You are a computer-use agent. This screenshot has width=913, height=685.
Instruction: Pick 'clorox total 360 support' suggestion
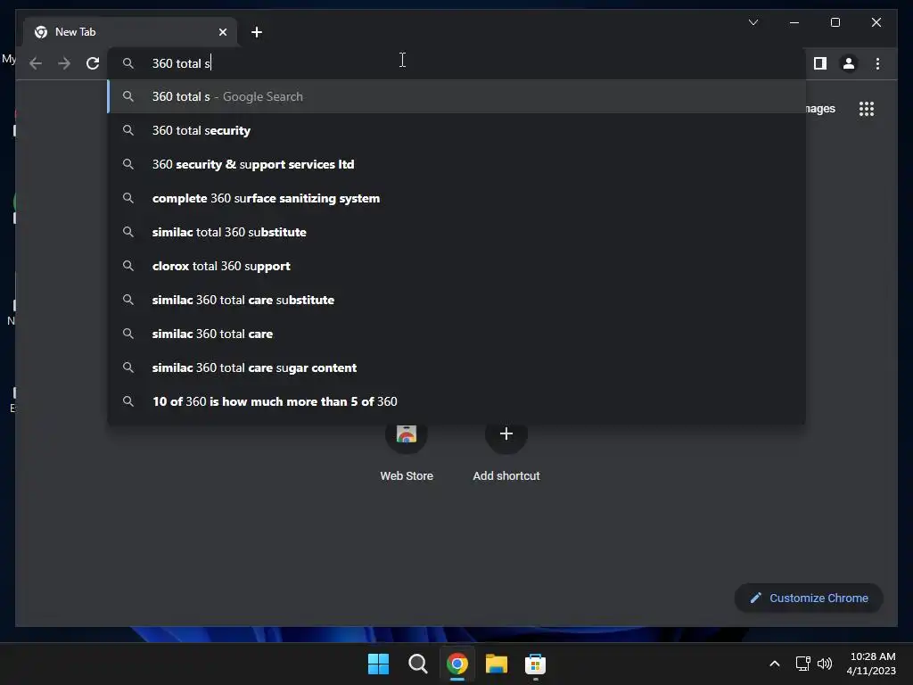click(456, 266)
